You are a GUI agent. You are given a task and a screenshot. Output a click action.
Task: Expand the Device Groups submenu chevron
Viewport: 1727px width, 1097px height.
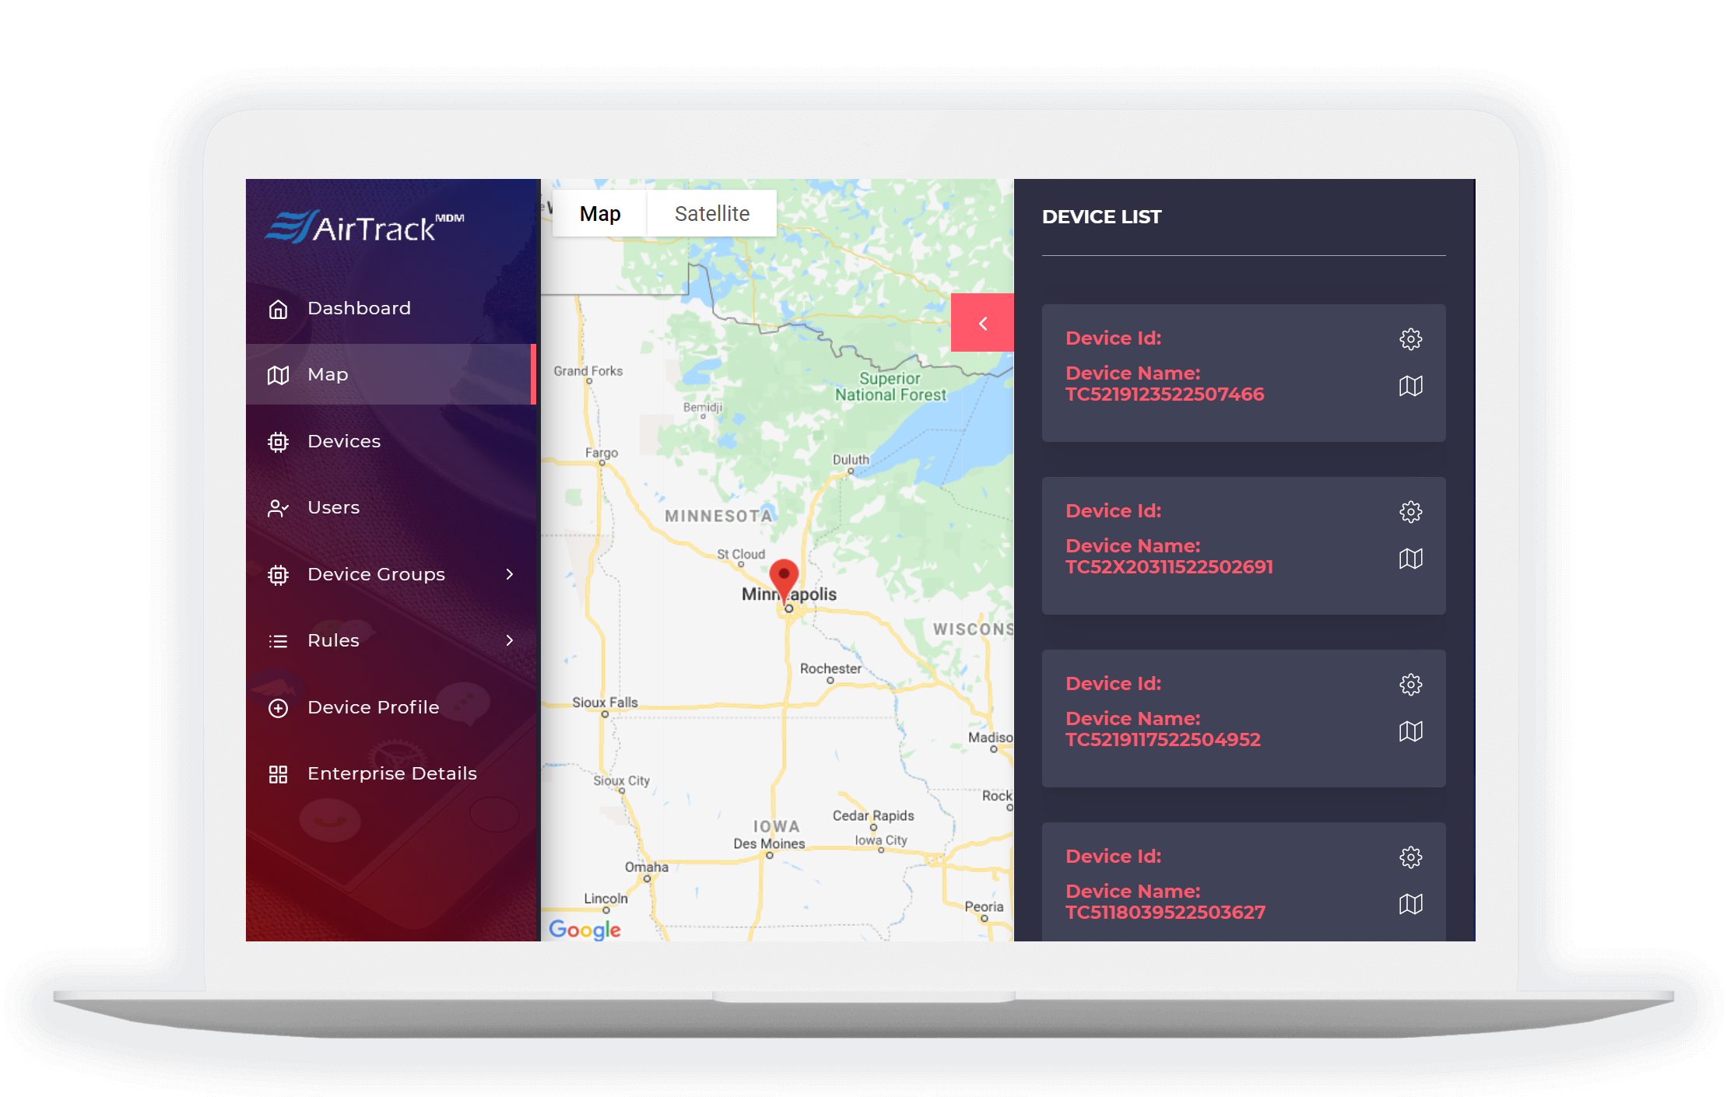[510, 574]
